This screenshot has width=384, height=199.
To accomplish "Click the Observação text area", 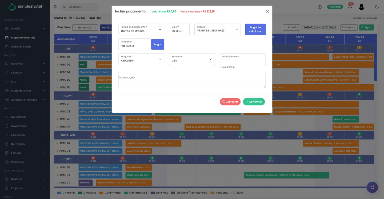I will click(192, 80).
